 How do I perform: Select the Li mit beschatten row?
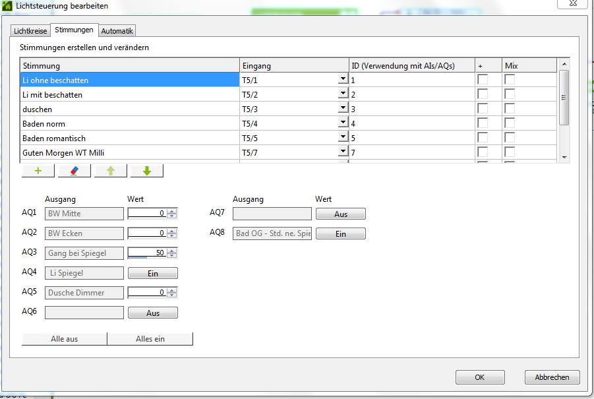130,95
